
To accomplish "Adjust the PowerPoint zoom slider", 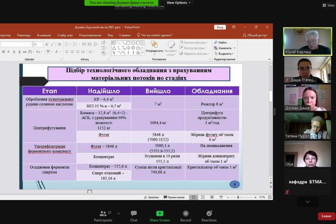I will click(x=238, y=197).
